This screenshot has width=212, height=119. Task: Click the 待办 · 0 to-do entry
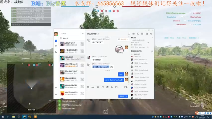pyautogui.click(x=64, y=38)
